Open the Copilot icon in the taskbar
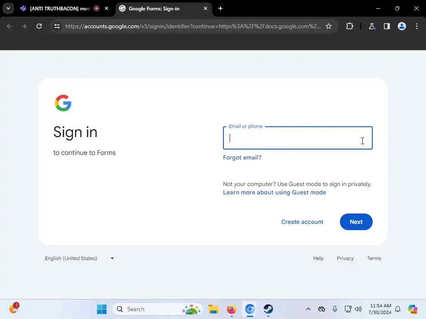This screenshot has width=426, height=319. click(412, 309)
